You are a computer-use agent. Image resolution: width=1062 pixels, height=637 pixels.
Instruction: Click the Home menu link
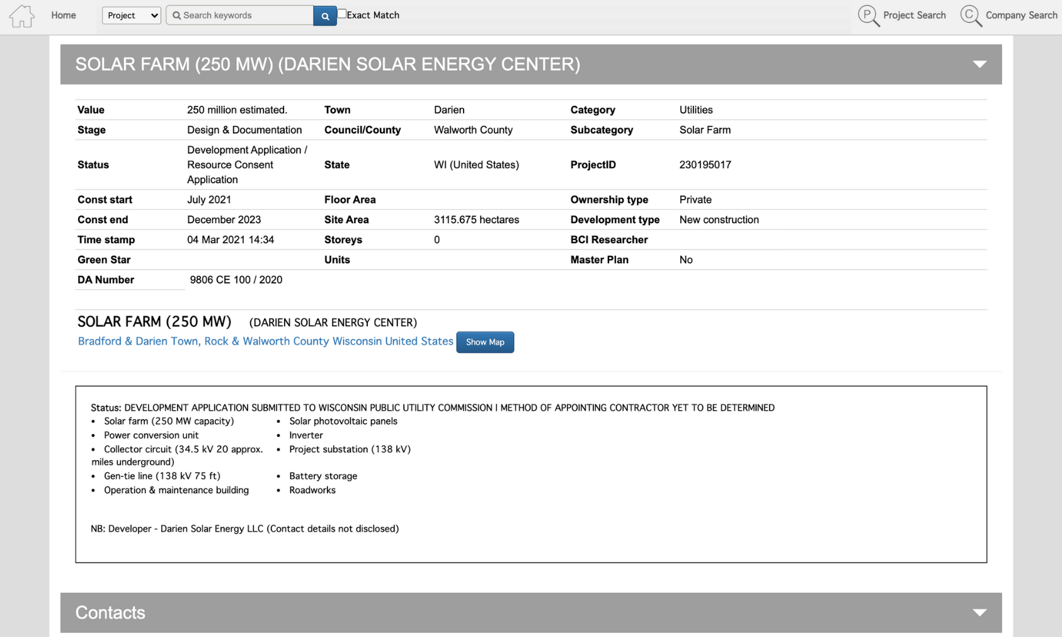click(x=64, y=15)
